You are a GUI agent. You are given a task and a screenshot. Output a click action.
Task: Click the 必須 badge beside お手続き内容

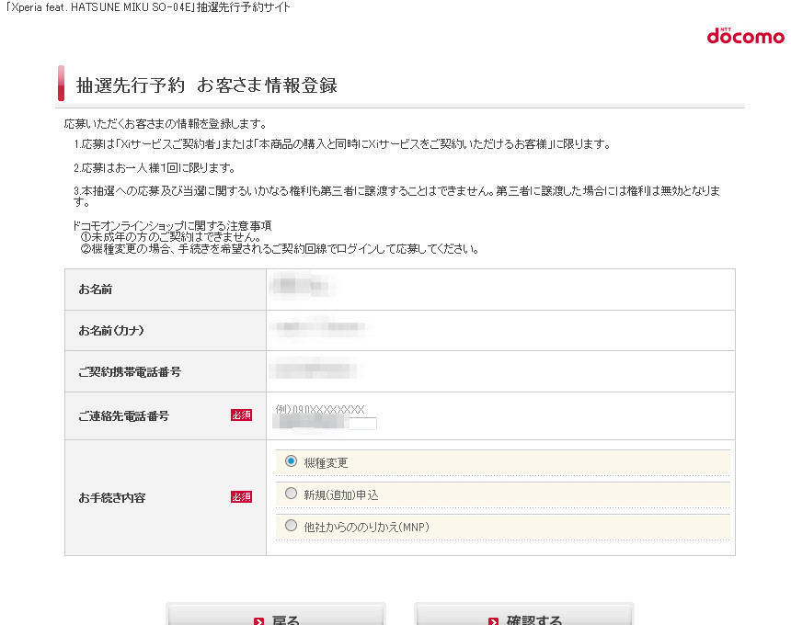(241, 497)
